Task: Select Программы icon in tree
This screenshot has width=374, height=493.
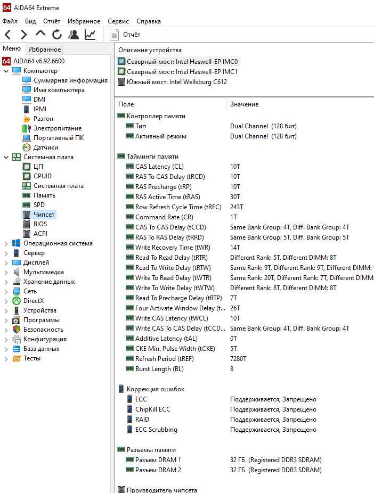Action: click(17, 320)
